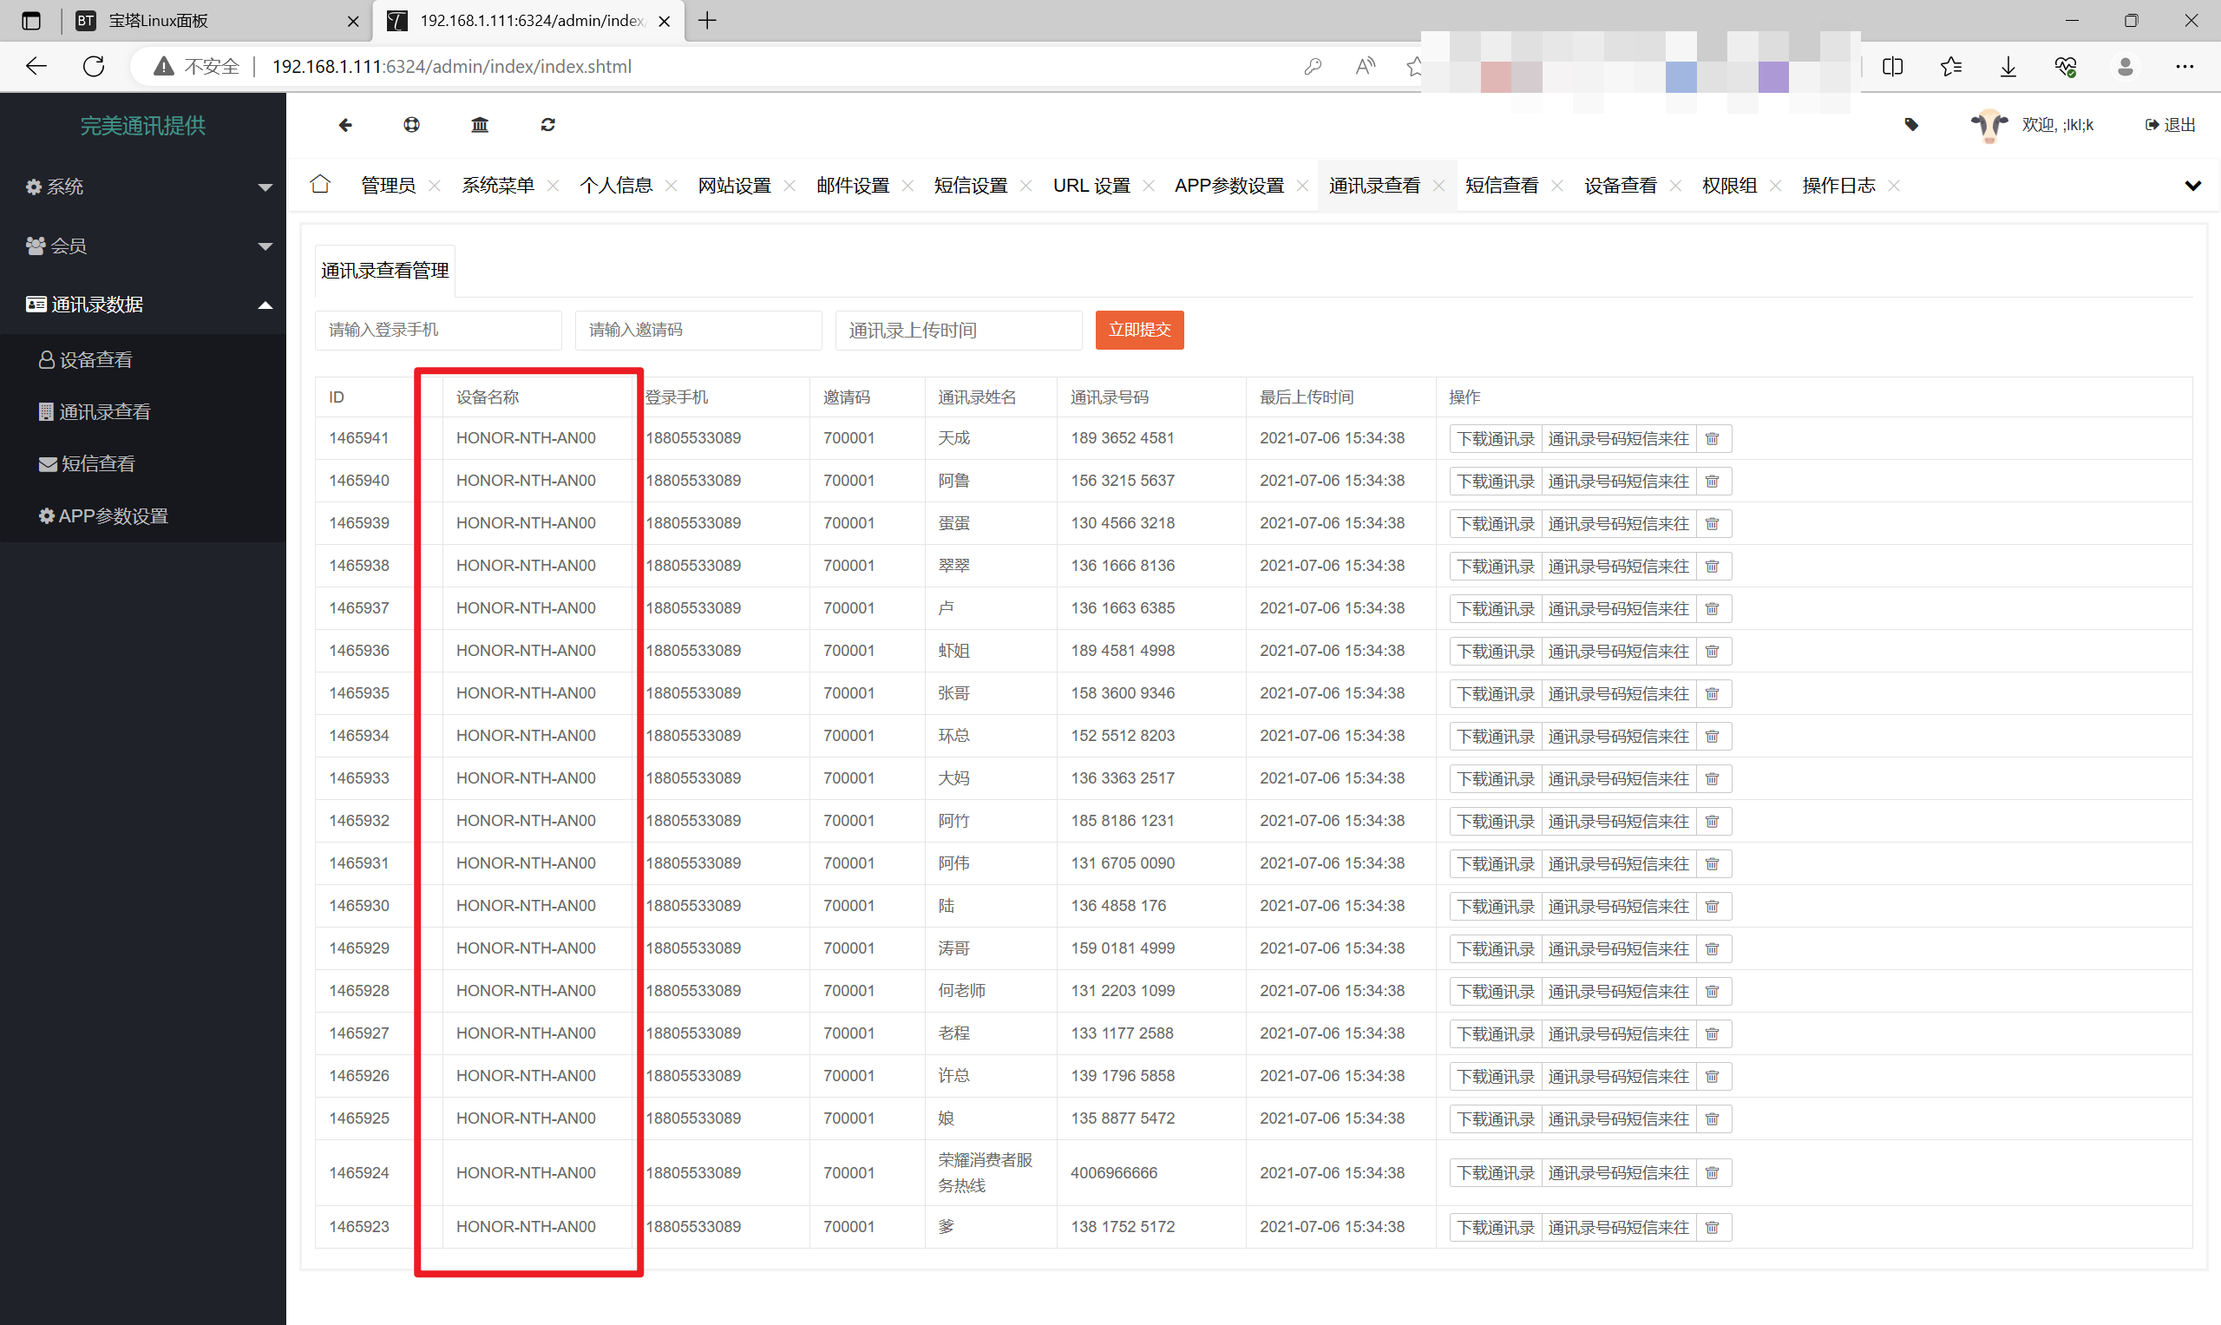This screenshot has width=2221, height=1325.
Task: Click the 立即提交 submit button
Action: 1139,331
